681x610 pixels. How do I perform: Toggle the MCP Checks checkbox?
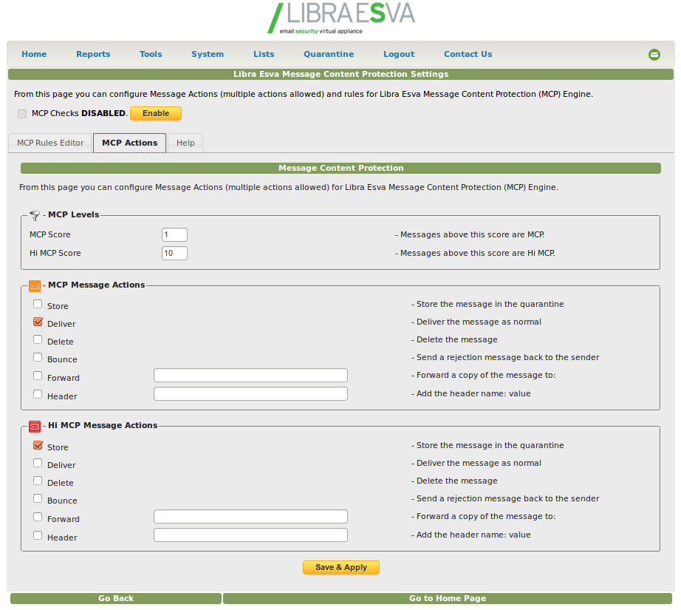22,114
